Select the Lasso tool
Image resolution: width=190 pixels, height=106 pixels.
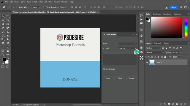pos(3,20)
